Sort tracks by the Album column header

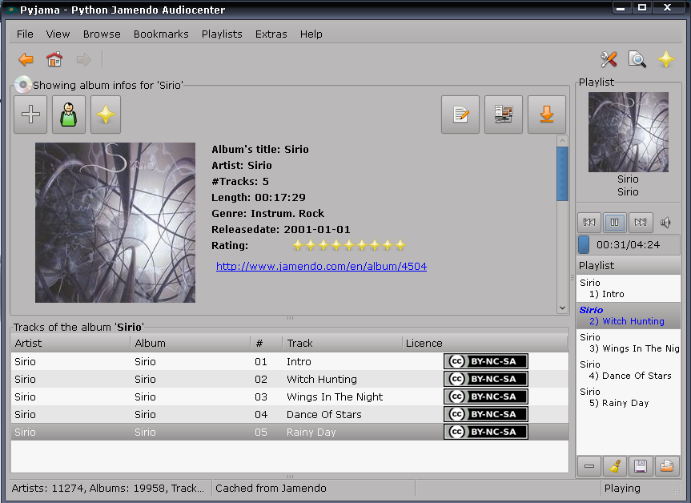point(191,343)
